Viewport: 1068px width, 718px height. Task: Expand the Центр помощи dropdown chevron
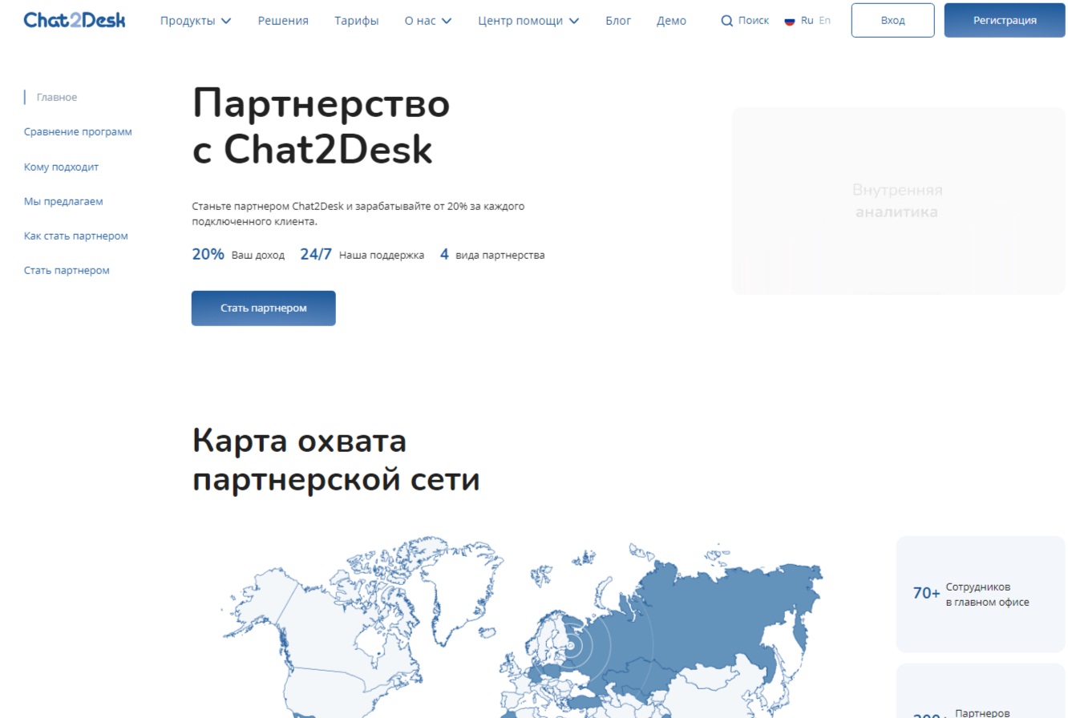pyautogui.click(x=574, y=21)
